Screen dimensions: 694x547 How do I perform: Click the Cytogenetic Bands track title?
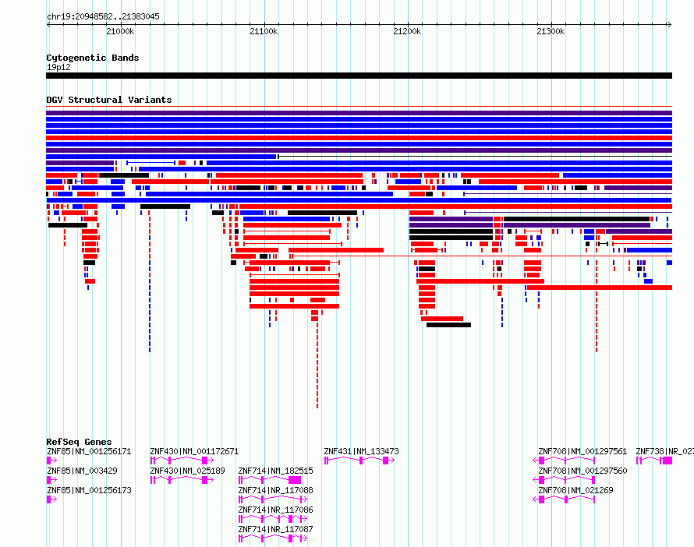pyautogui.click(x=93, y=58)
